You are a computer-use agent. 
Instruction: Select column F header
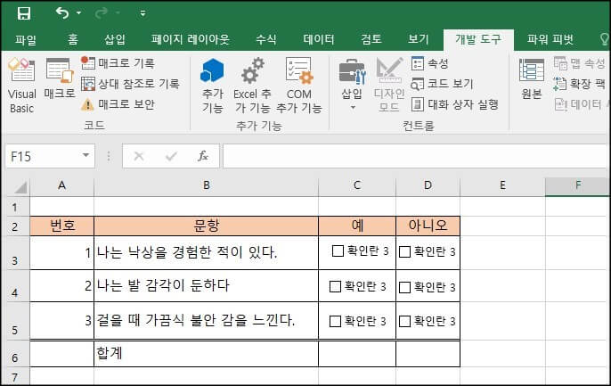[x=578, y=186]
